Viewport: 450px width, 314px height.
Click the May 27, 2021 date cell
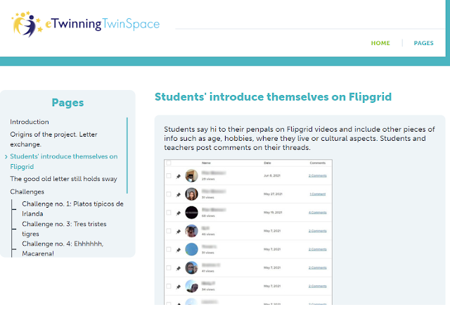pos(273,194)
